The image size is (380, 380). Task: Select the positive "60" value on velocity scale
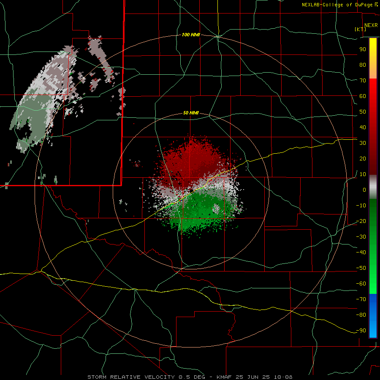363,96
